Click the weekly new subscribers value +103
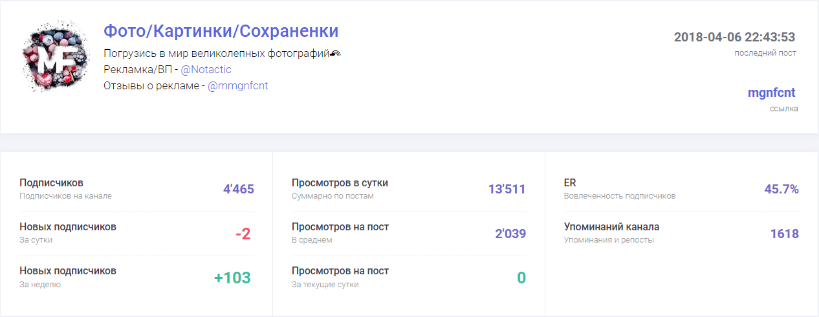Viewport: 819px width, 317px height. click(232, 278)
